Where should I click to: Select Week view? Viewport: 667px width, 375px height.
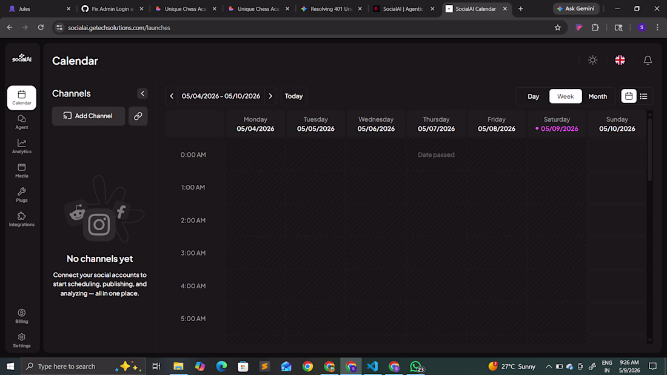(565, 96)
